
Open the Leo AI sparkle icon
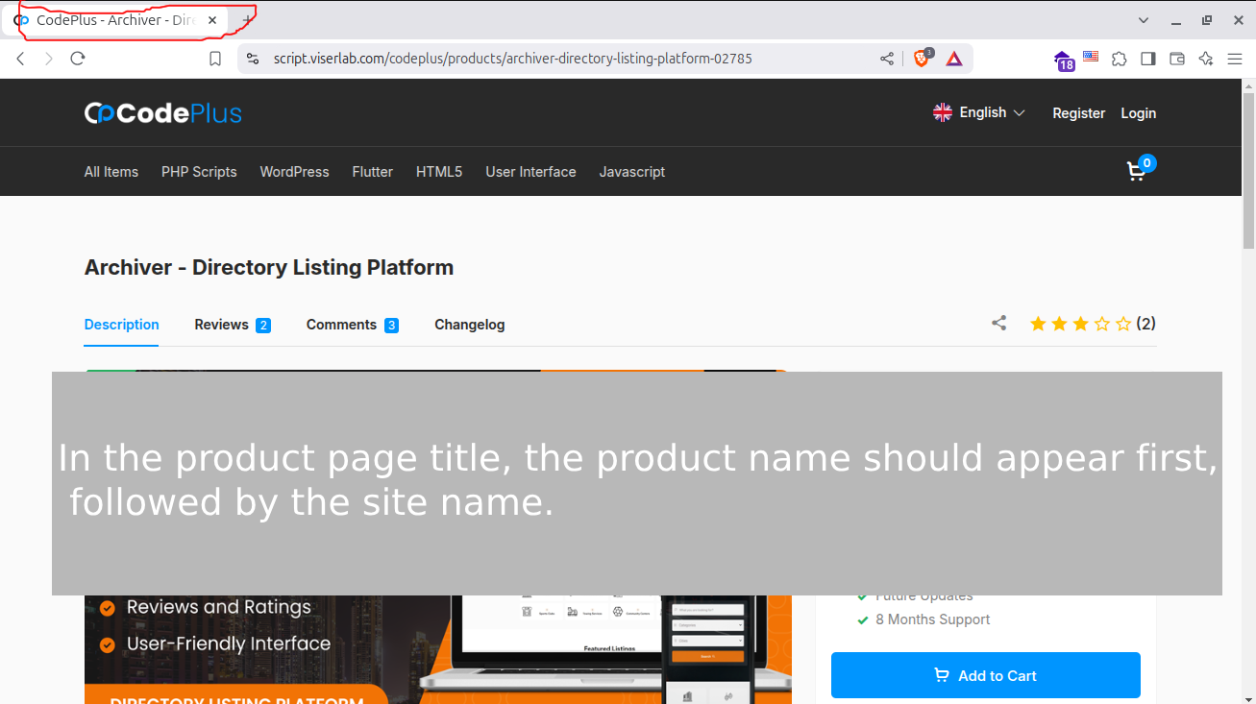pyautogui.click(x=1206, y=59)
